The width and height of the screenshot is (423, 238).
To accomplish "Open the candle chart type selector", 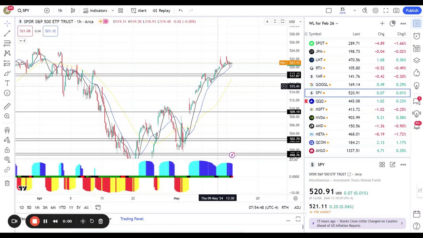I will (73, 11).
